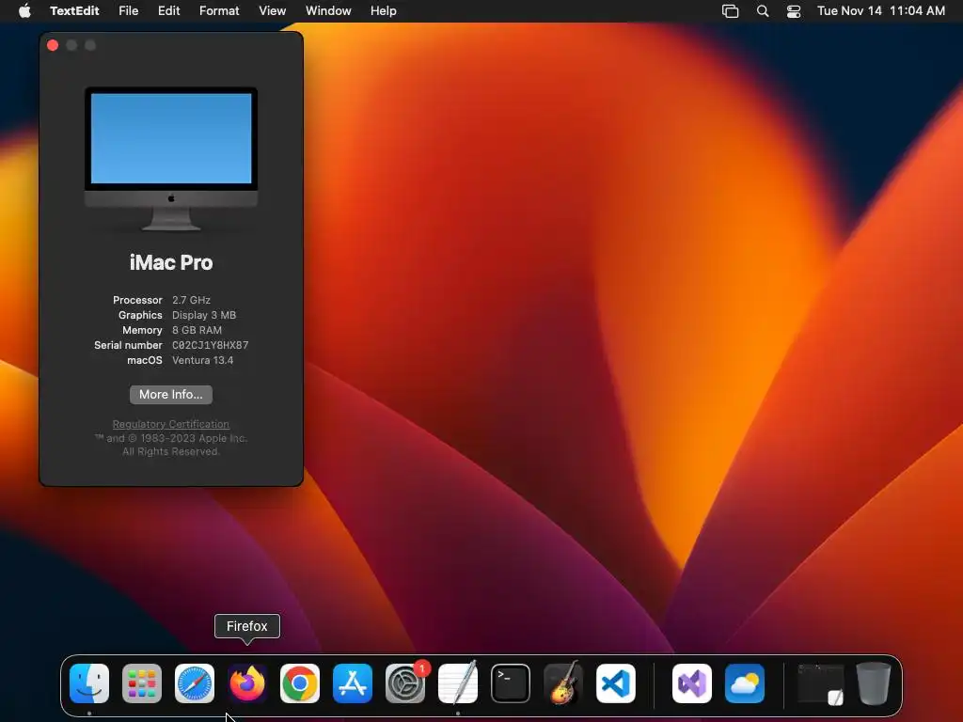Screen dimensions: 963x722
Task: Open the Trash in the Dock
Action: [x=874, y=683]
